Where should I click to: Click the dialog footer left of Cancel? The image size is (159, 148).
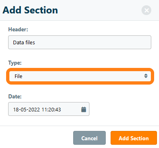[x=37, y=138]
